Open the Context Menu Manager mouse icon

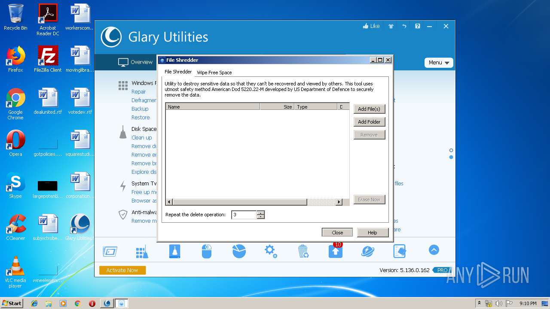(x=207, y=251)
